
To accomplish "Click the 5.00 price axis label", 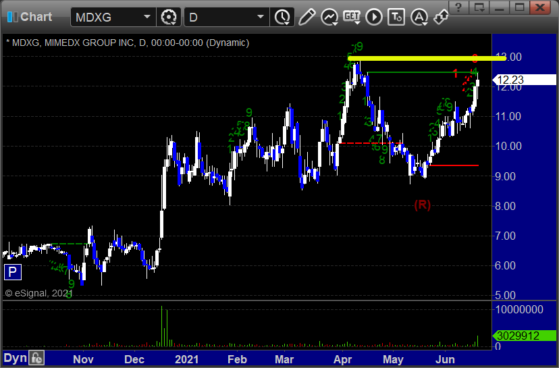I will [505, 295].
